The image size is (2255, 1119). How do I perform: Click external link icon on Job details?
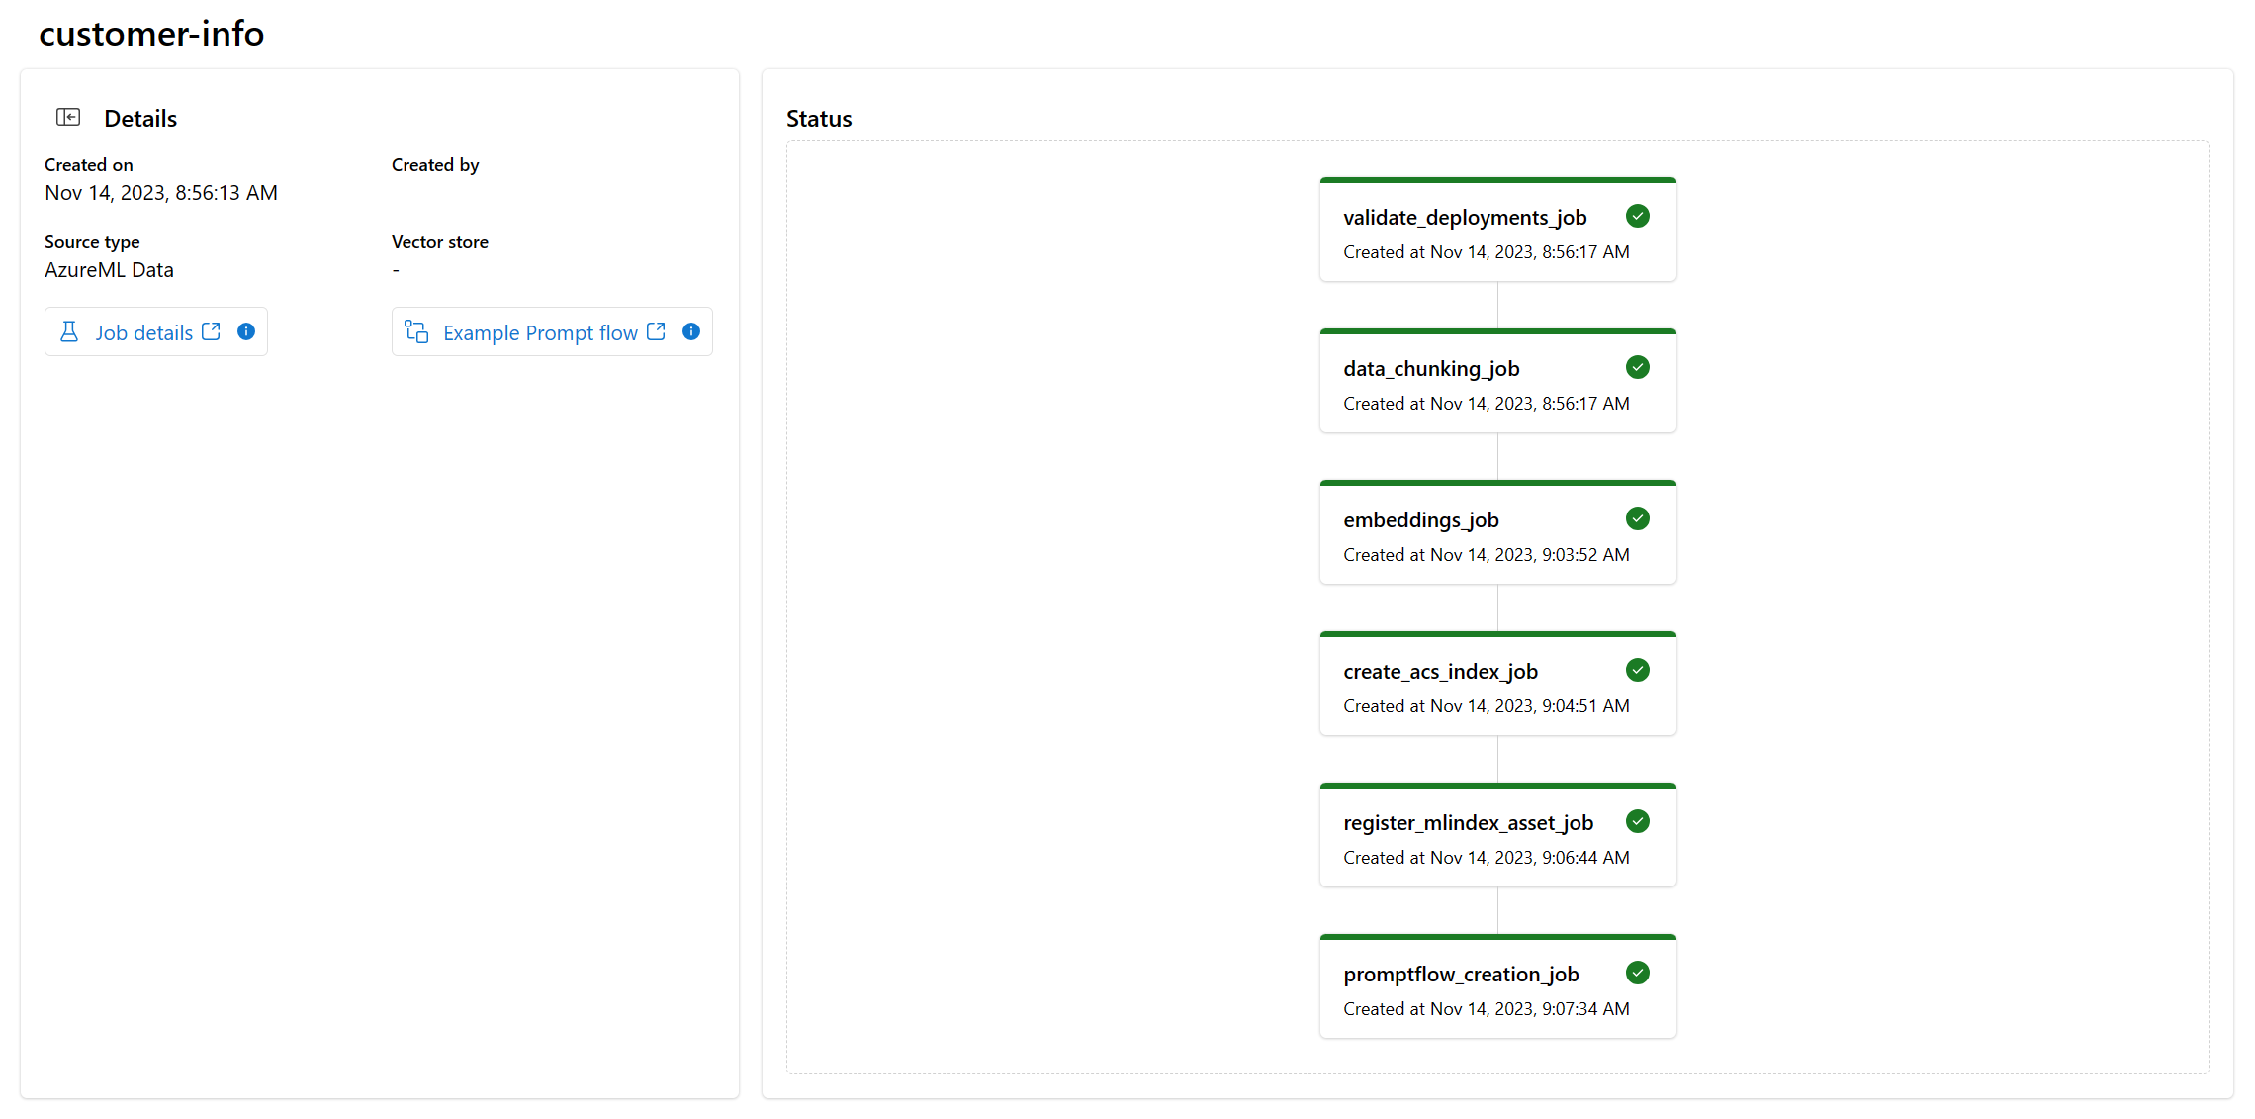[x=211, y=332]
